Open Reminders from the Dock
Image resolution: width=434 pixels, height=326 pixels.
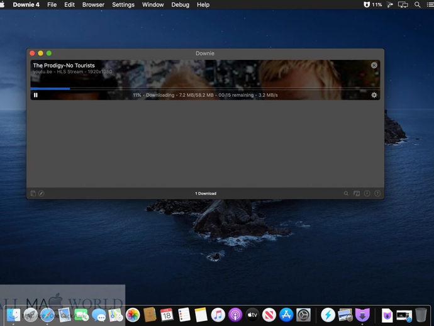tap(184, 315)
